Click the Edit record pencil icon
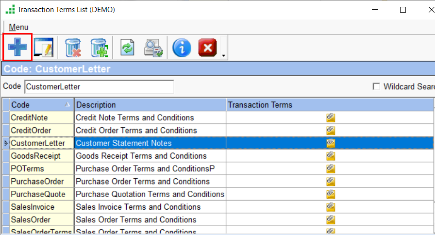The width and height of the screenshot is (436, 235). (x=44, y=48)
